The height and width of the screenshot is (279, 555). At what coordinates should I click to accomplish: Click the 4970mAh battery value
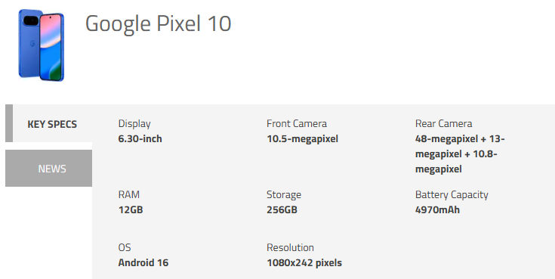click(x=437, y=209)
